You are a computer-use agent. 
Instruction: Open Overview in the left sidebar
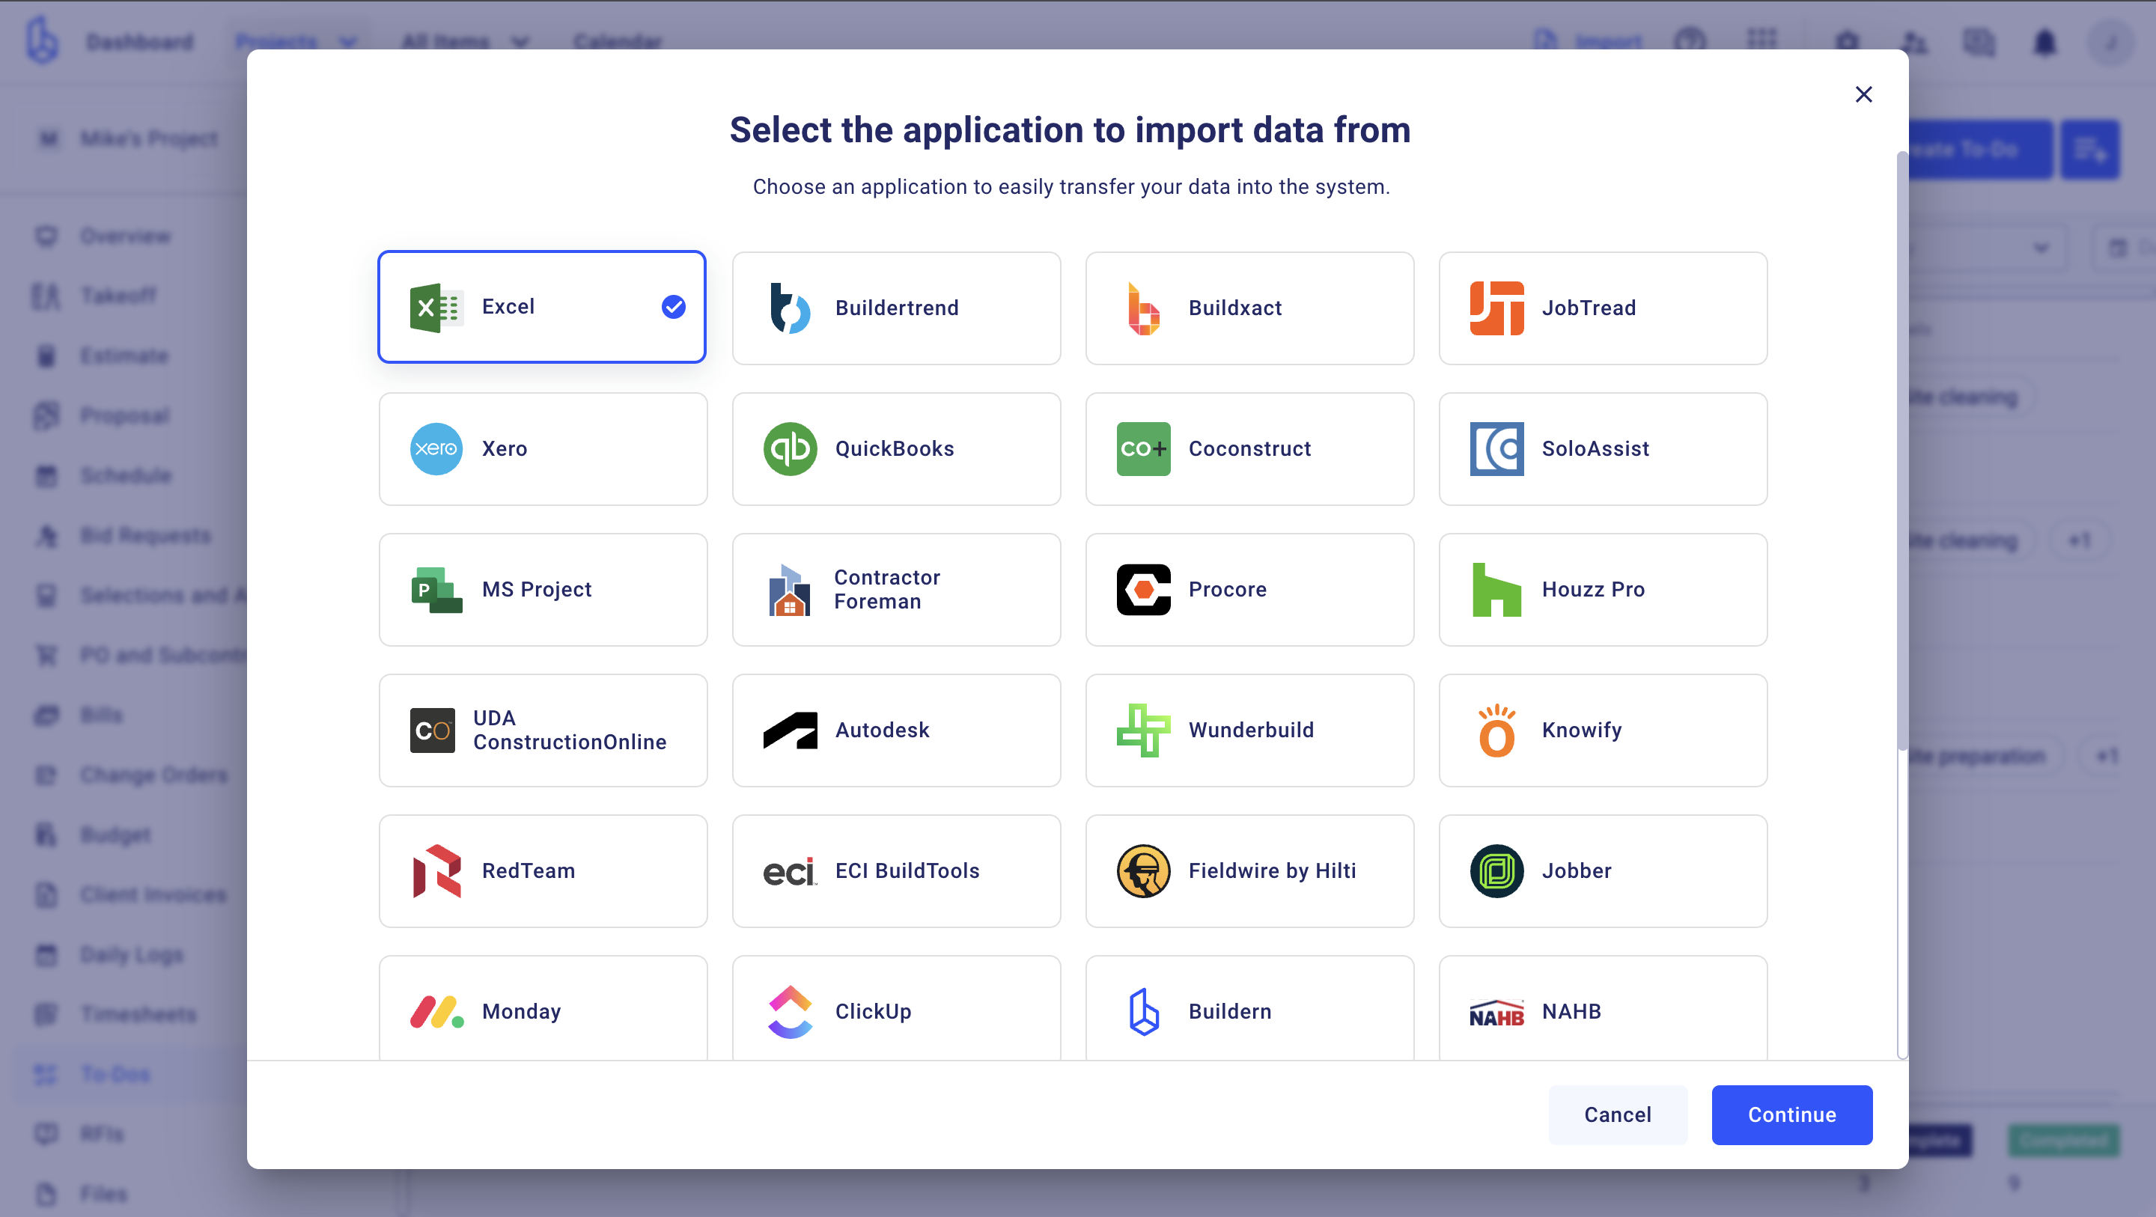pos(126,236)
